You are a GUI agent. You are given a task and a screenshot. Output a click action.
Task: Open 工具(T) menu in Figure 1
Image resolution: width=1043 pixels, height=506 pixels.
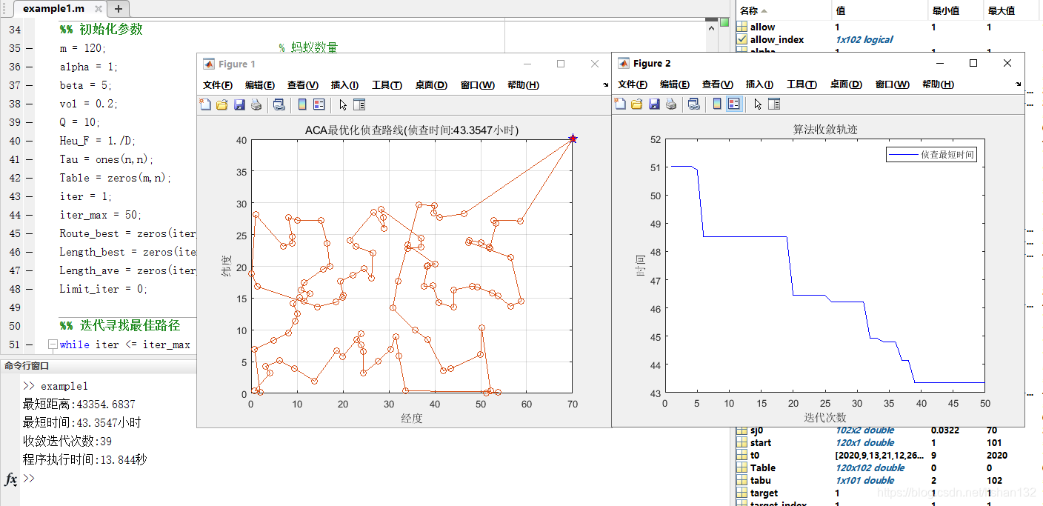387,85
